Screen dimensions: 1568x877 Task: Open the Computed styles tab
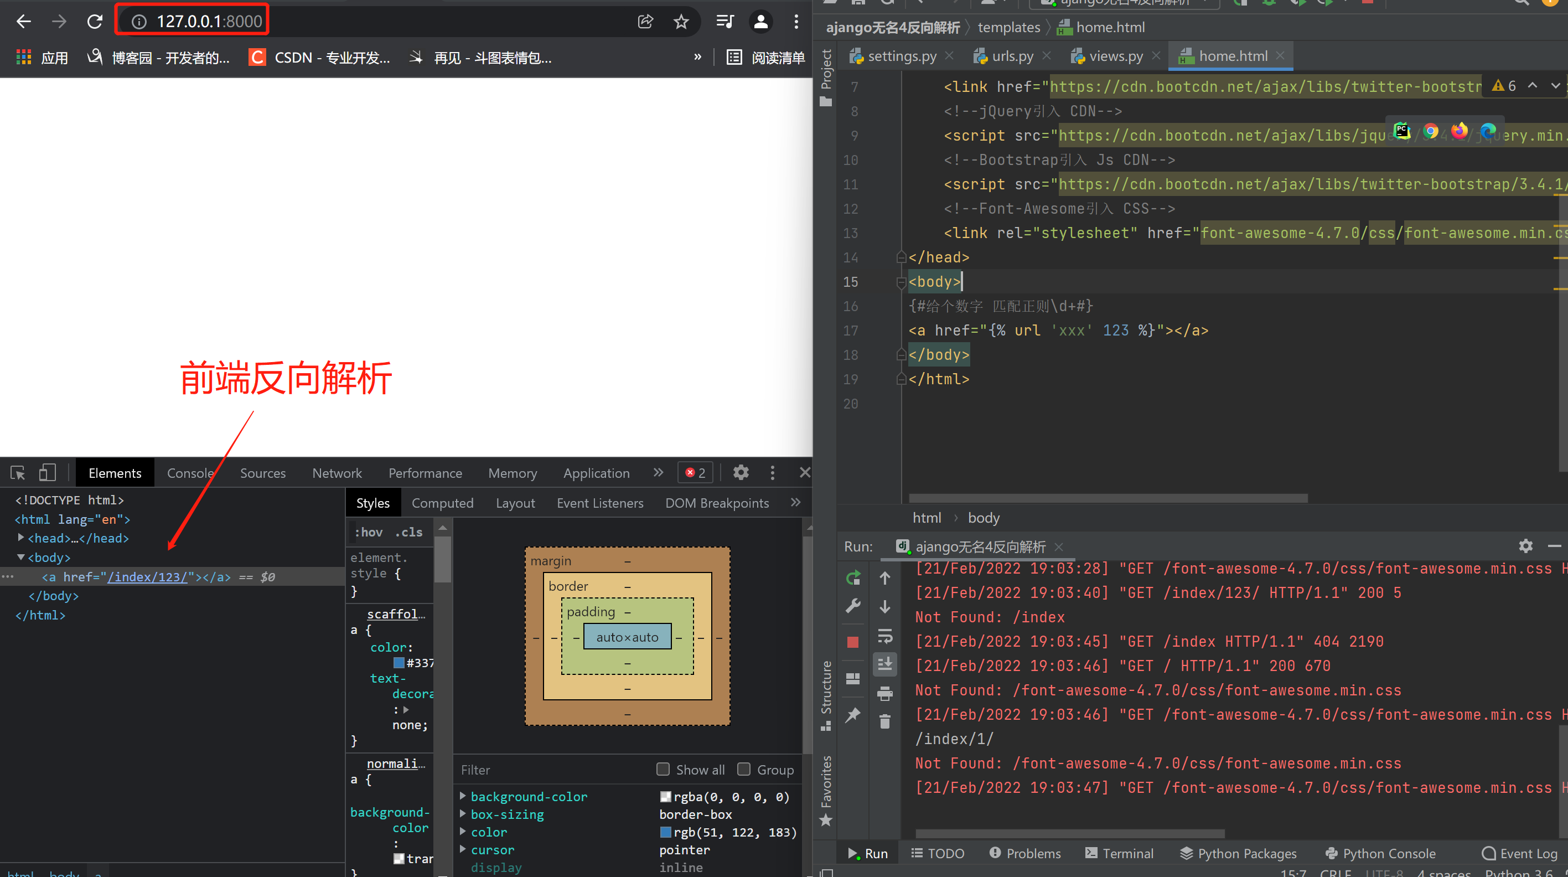point(443,503)
